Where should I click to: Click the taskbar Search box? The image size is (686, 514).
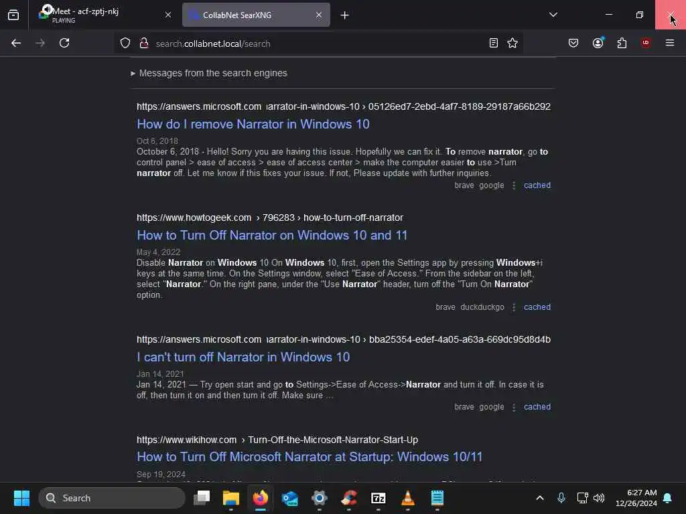pyautogui.click(x=112, y=498)
